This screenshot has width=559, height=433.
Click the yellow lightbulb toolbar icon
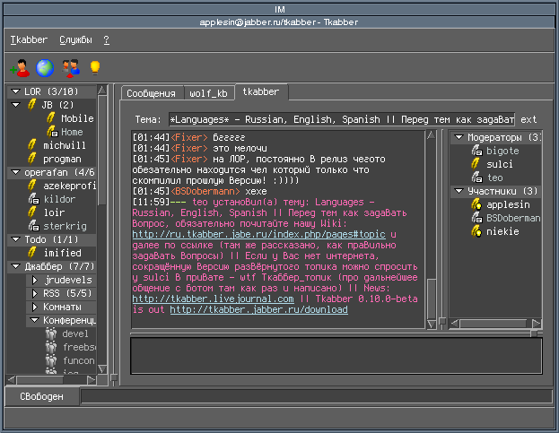click(x=93, y=66)
